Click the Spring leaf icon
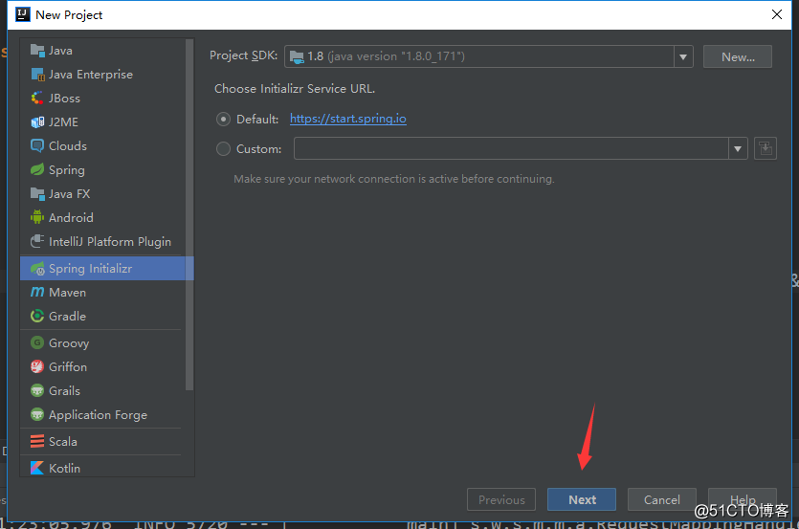Viewport: 799px width, 529px height. (x=37, y=169)
